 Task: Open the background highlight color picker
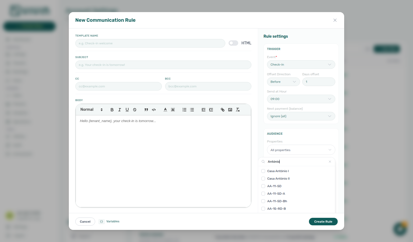pyautogui.click(x=173, y=110)
